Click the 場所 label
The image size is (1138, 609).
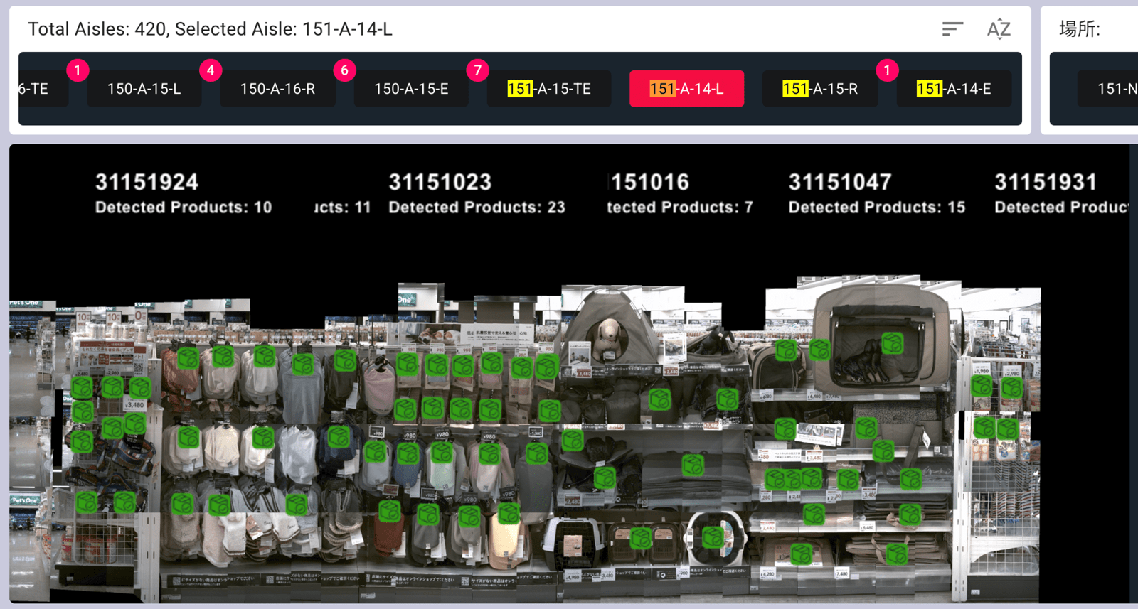pyautogui.click(x=1079, y=29)
